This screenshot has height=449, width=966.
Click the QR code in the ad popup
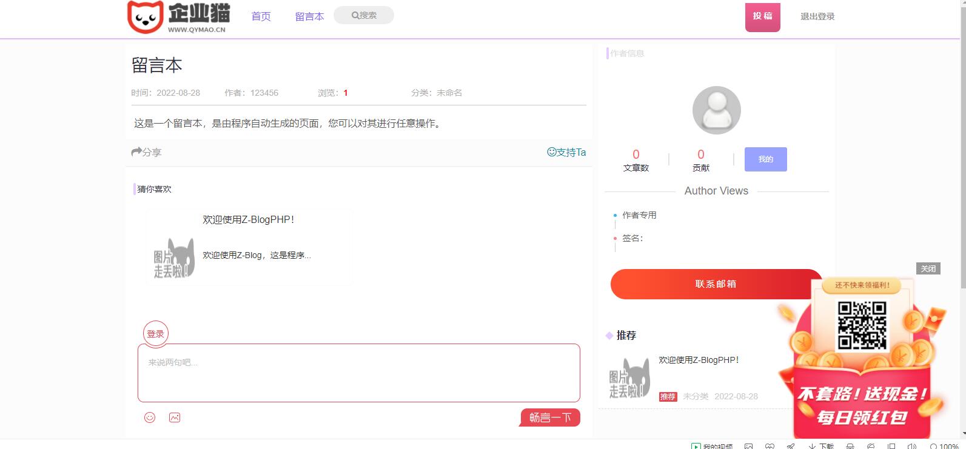tap(862, 325)
